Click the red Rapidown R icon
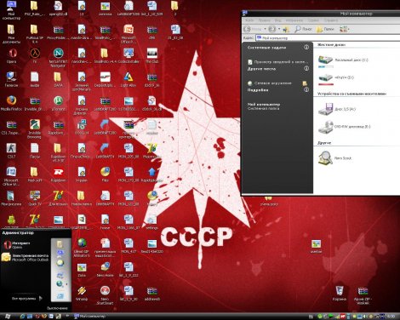This screenshot has width=400, height=320. (x=58, y=174)
